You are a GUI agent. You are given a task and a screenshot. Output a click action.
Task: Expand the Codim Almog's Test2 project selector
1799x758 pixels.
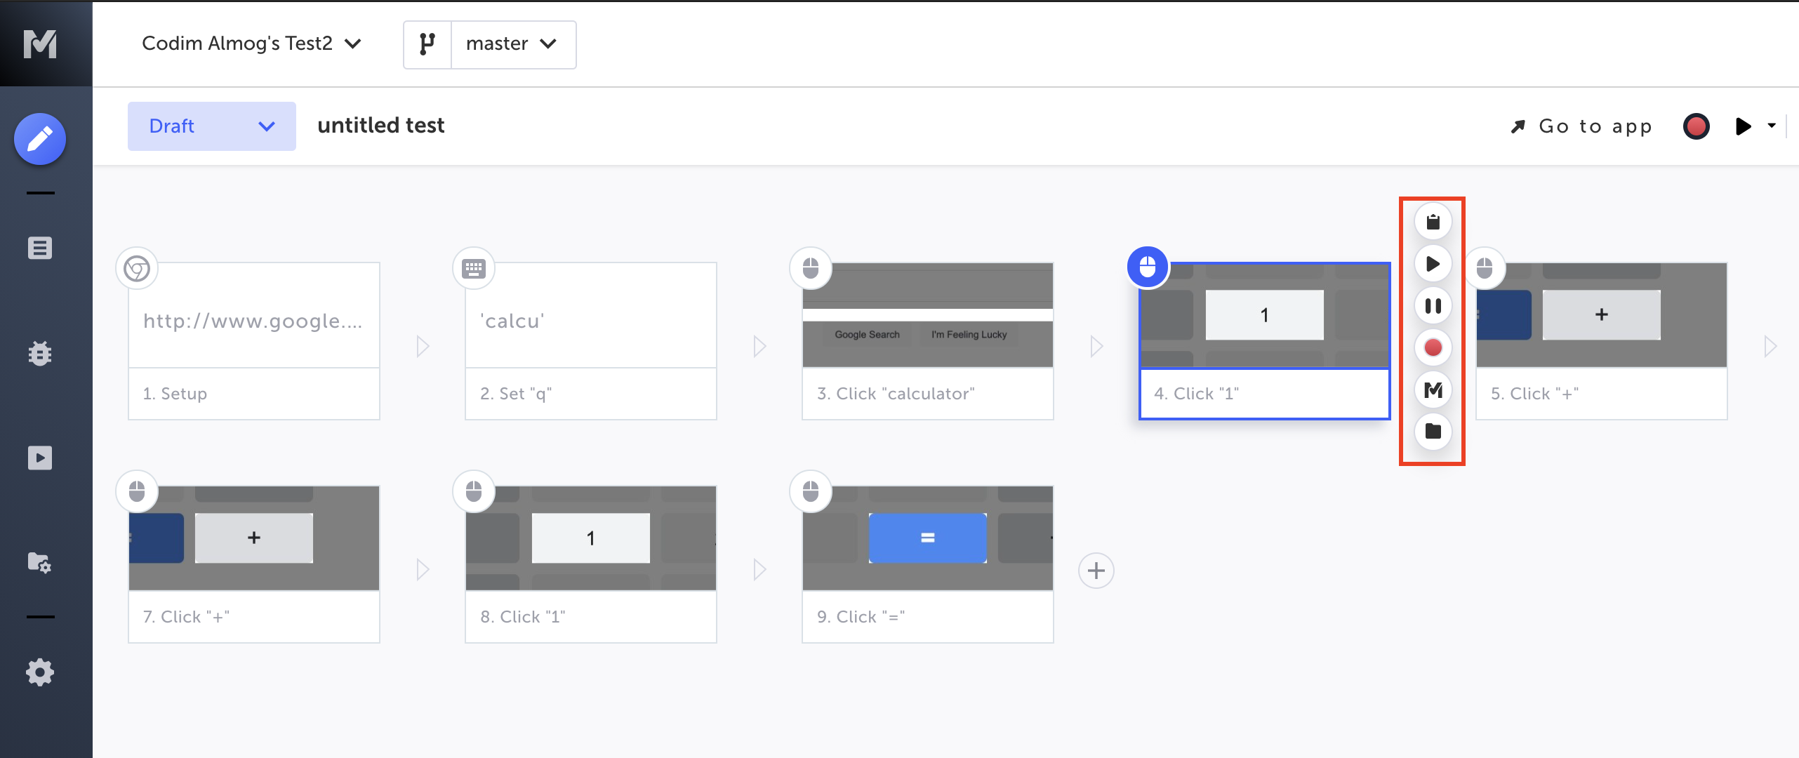(x=251, y=44)
